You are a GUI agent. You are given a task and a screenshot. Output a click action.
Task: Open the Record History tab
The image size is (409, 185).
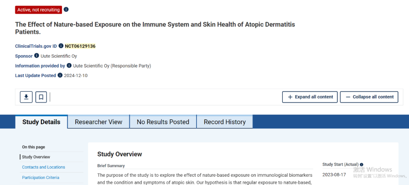point(225,122)
